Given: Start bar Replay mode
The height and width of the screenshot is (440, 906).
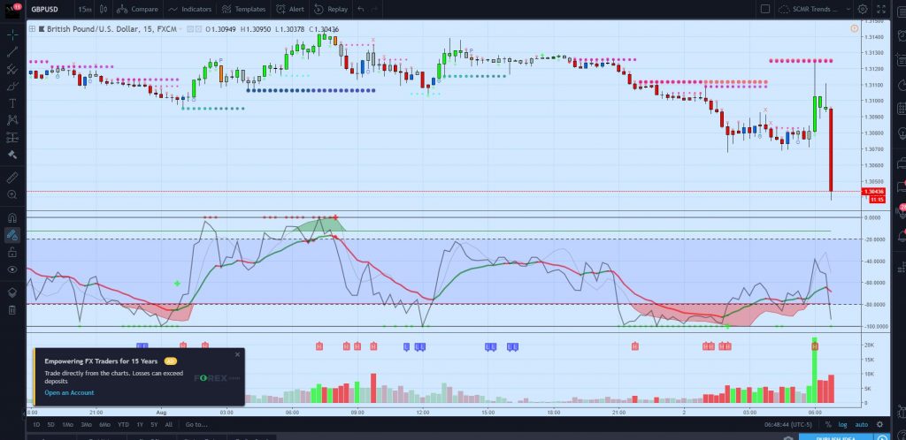Looking at the screenshot, I should coord(333,9).
